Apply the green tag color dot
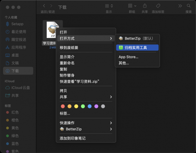 tap(83, 106)
